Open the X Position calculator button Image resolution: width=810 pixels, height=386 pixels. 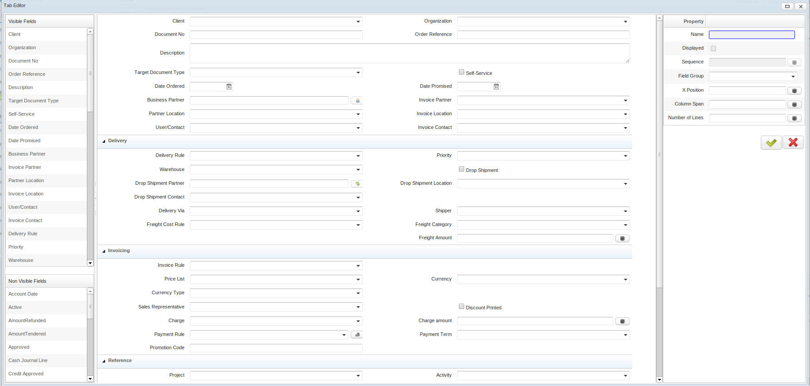pyautogui.click(x=794, y=91)
